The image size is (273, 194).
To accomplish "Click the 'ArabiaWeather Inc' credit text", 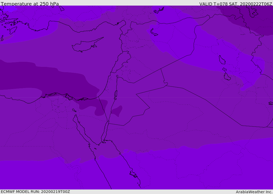I will click(254, 192).
